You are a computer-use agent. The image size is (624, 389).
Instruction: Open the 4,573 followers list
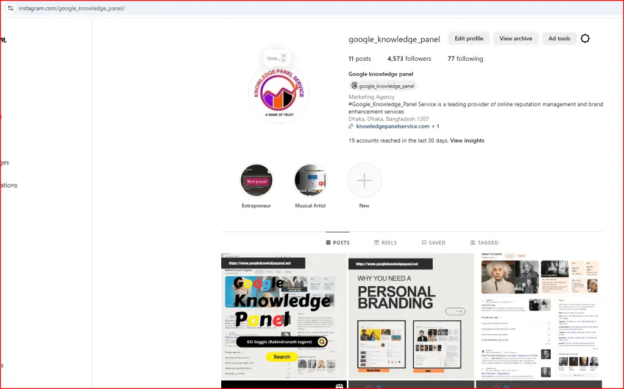(x=409, y=58)
